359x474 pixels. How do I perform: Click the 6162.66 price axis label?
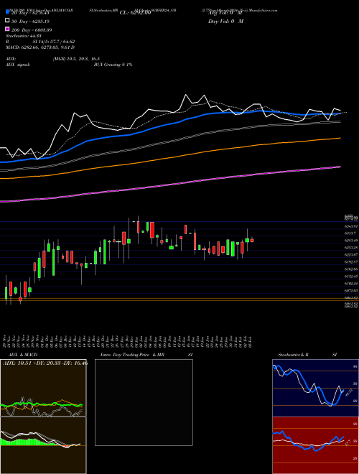coord(351,269)
